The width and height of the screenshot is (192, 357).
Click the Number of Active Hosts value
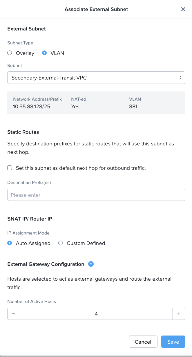[96, 314]
